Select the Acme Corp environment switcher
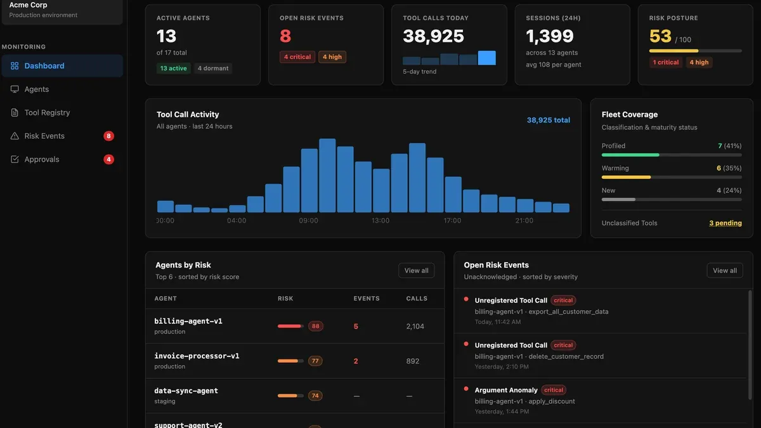The width and height of the screenshot is (761, 428). [x=62, y=10]
